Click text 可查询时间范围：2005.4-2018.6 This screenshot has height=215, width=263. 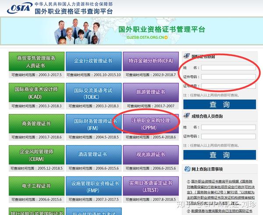tap(151, 137)
